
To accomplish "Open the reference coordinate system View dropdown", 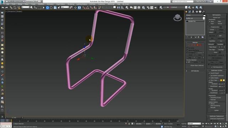I will [65, 7].
